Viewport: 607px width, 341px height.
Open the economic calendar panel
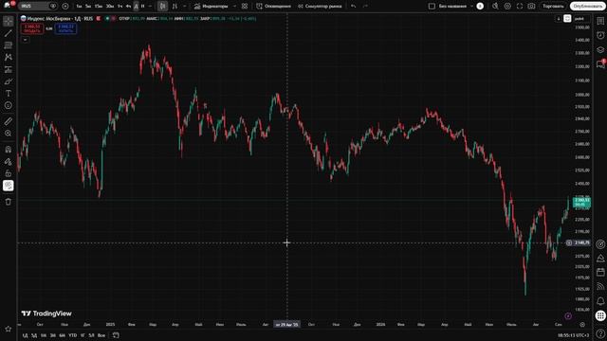[x=600, y=272]
